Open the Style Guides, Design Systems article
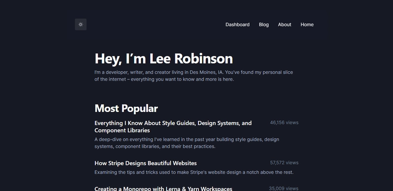 click(173, 127)
